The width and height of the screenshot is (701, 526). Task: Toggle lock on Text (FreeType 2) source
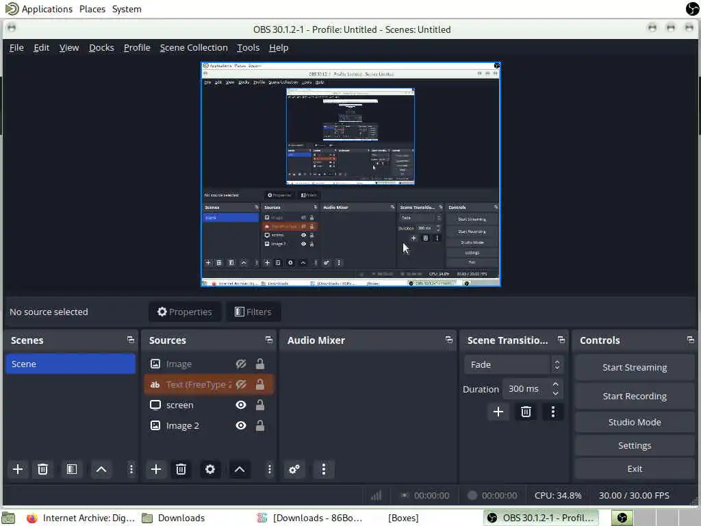click(x=259, y=385)
